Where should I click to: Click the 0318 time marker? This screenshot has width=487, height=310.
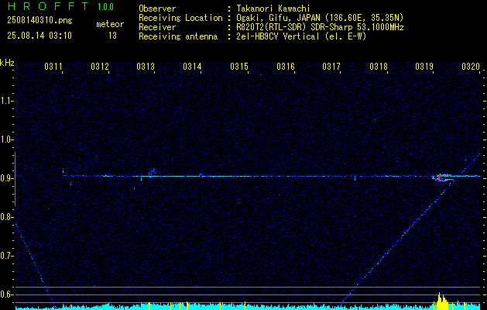tap(379, 66)
